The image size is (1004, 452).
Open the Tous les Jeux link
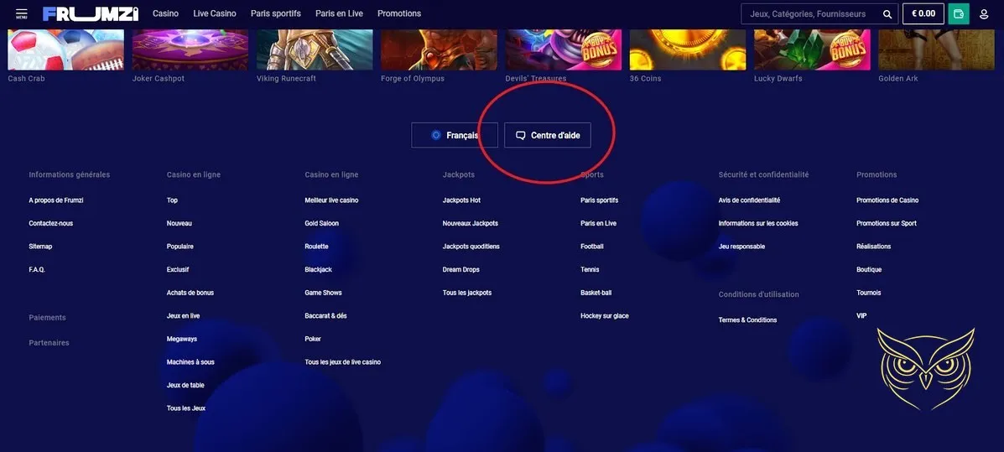pyautogui.click(x=185, y=408)
